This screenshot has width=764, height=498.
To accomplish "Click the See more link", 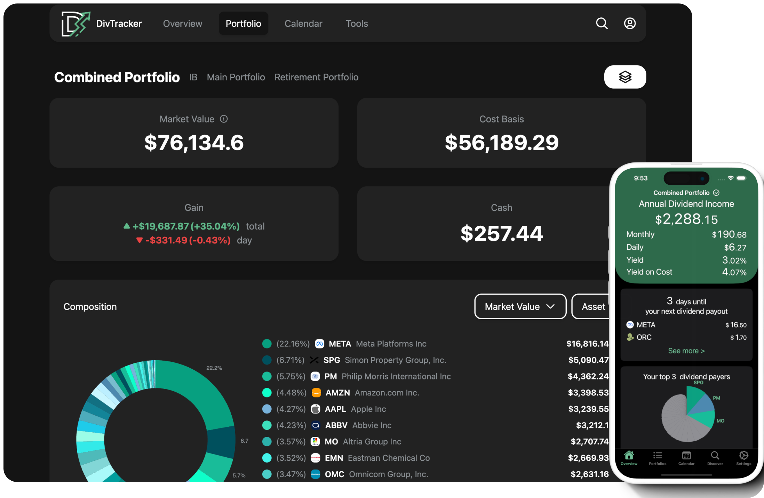I will [686, 351].
